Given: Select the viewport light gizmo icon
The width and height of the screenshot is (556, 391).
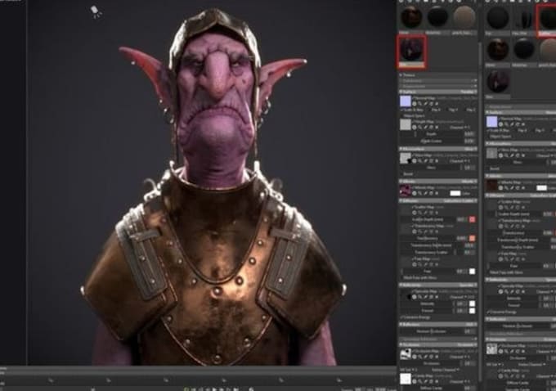Looking at the screenshot, I should [x=96, y=11].
